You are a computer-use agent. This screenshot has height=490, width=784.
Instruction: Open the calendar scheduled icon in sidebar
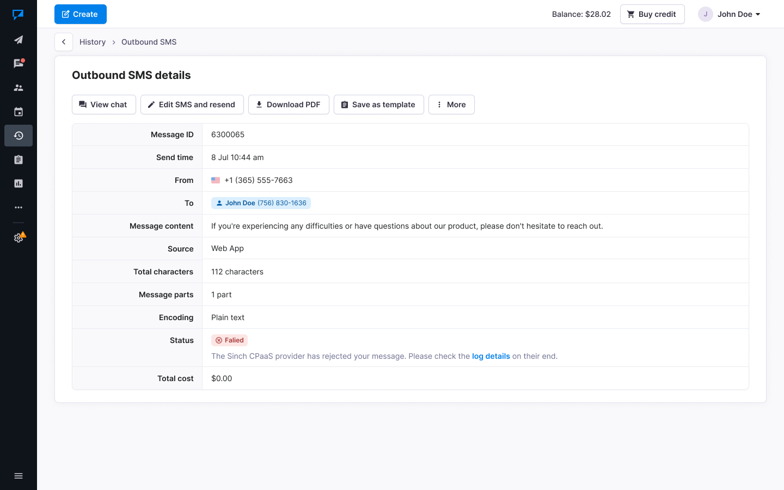[x=19, y=112]
